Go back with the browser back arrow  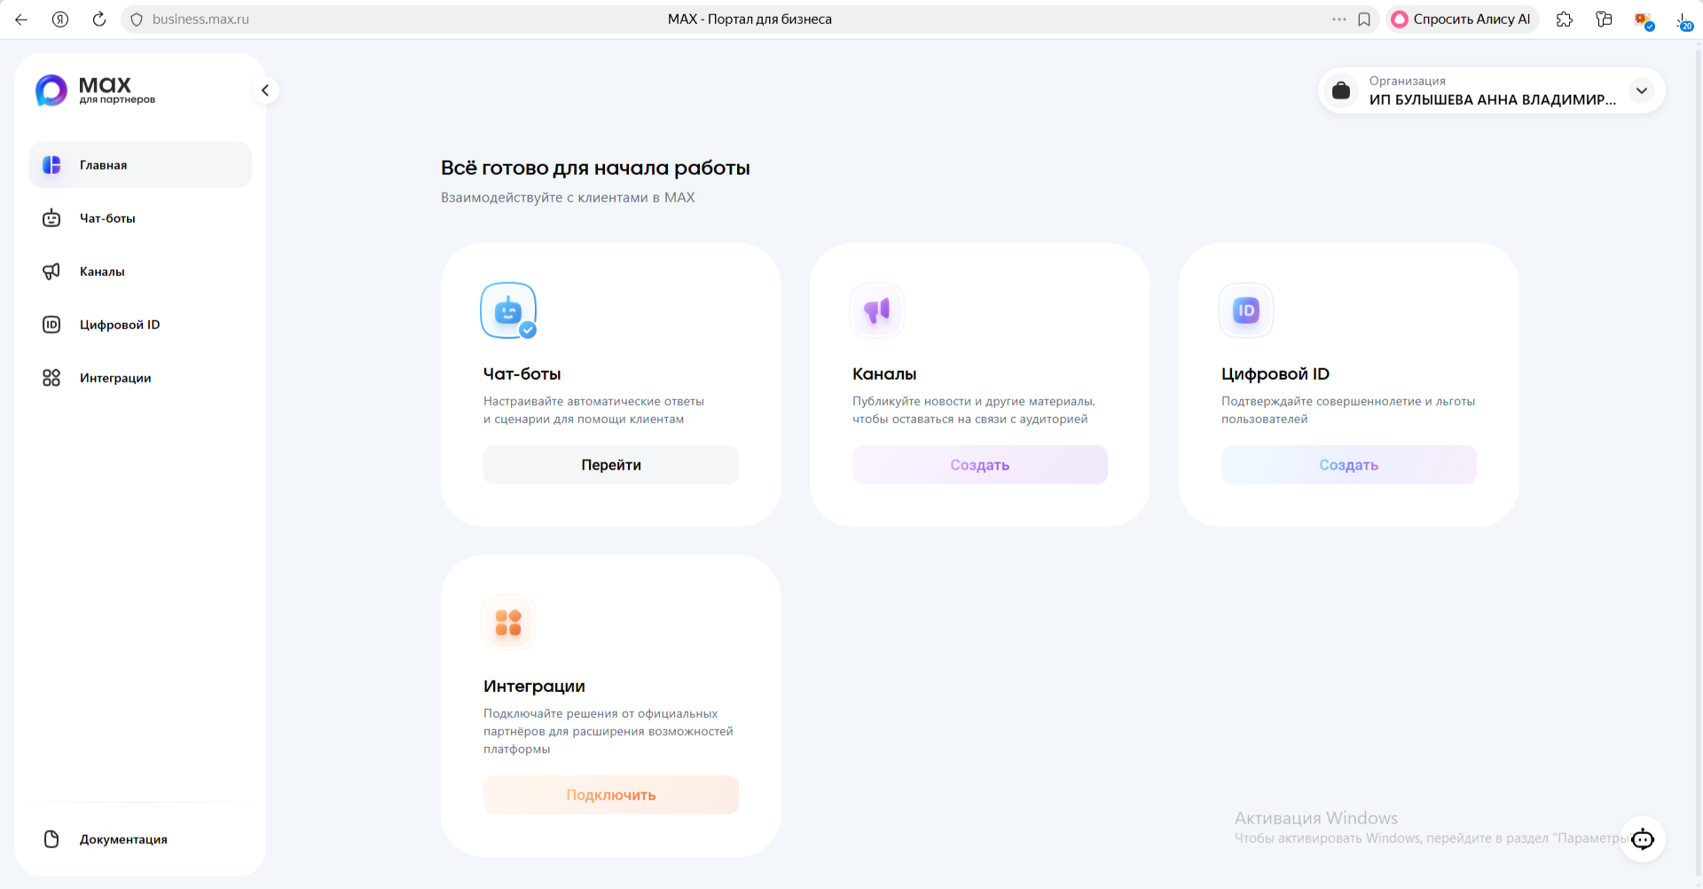click(x=21, y=20)
